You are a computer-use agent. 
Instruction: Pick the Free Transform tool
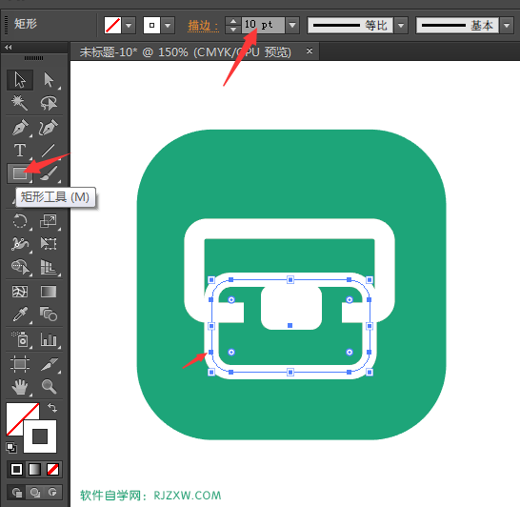coord(49,244)
